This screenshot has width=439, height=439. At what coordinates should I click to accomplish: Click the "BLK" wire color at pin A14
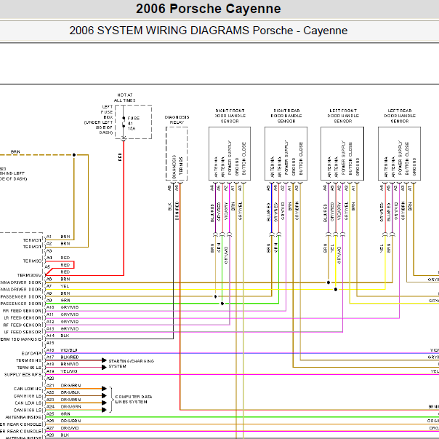pyautogui.click(x=65, y=336)
